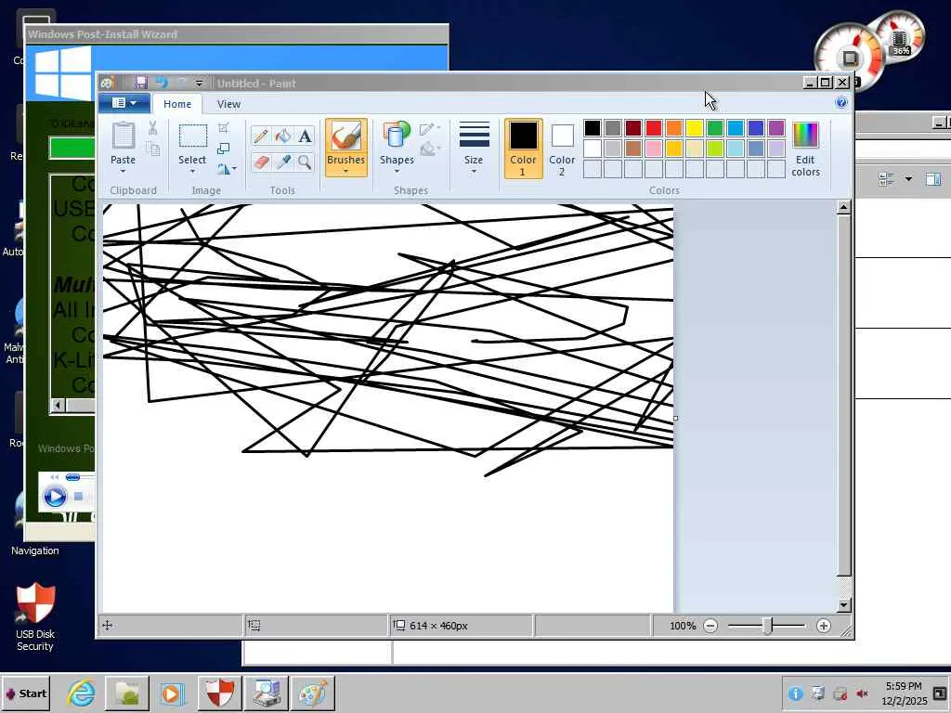
Task: Open the Paint file menu dropdown
Action: pos(124,103)
